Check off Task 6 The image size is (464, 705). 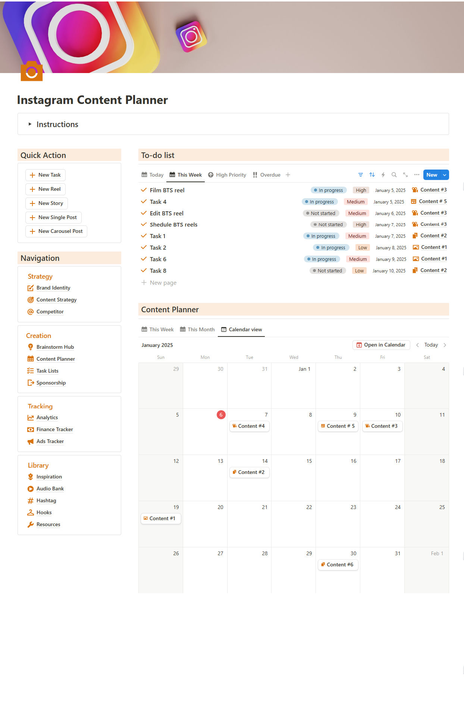[144, 259]
